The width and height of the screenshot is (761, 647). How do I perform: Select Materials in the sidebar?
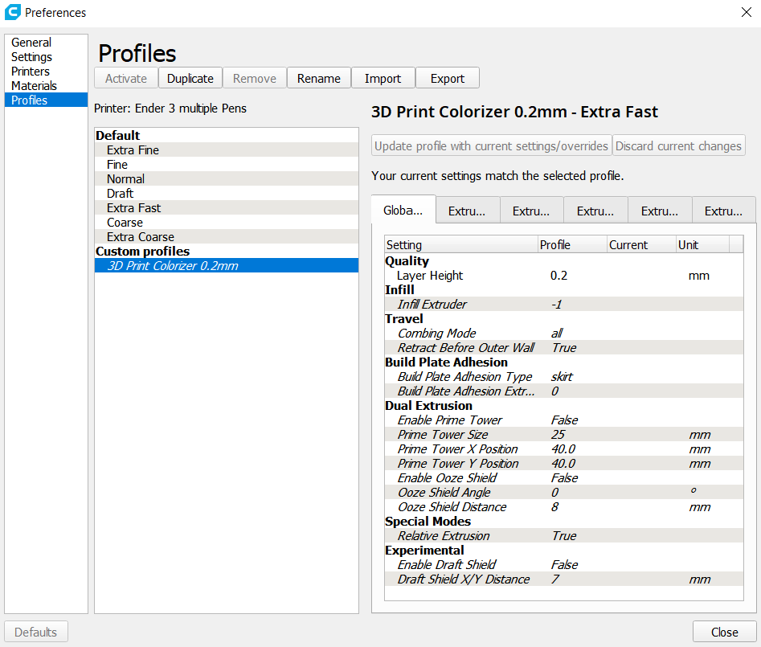[x=35, y=86]
